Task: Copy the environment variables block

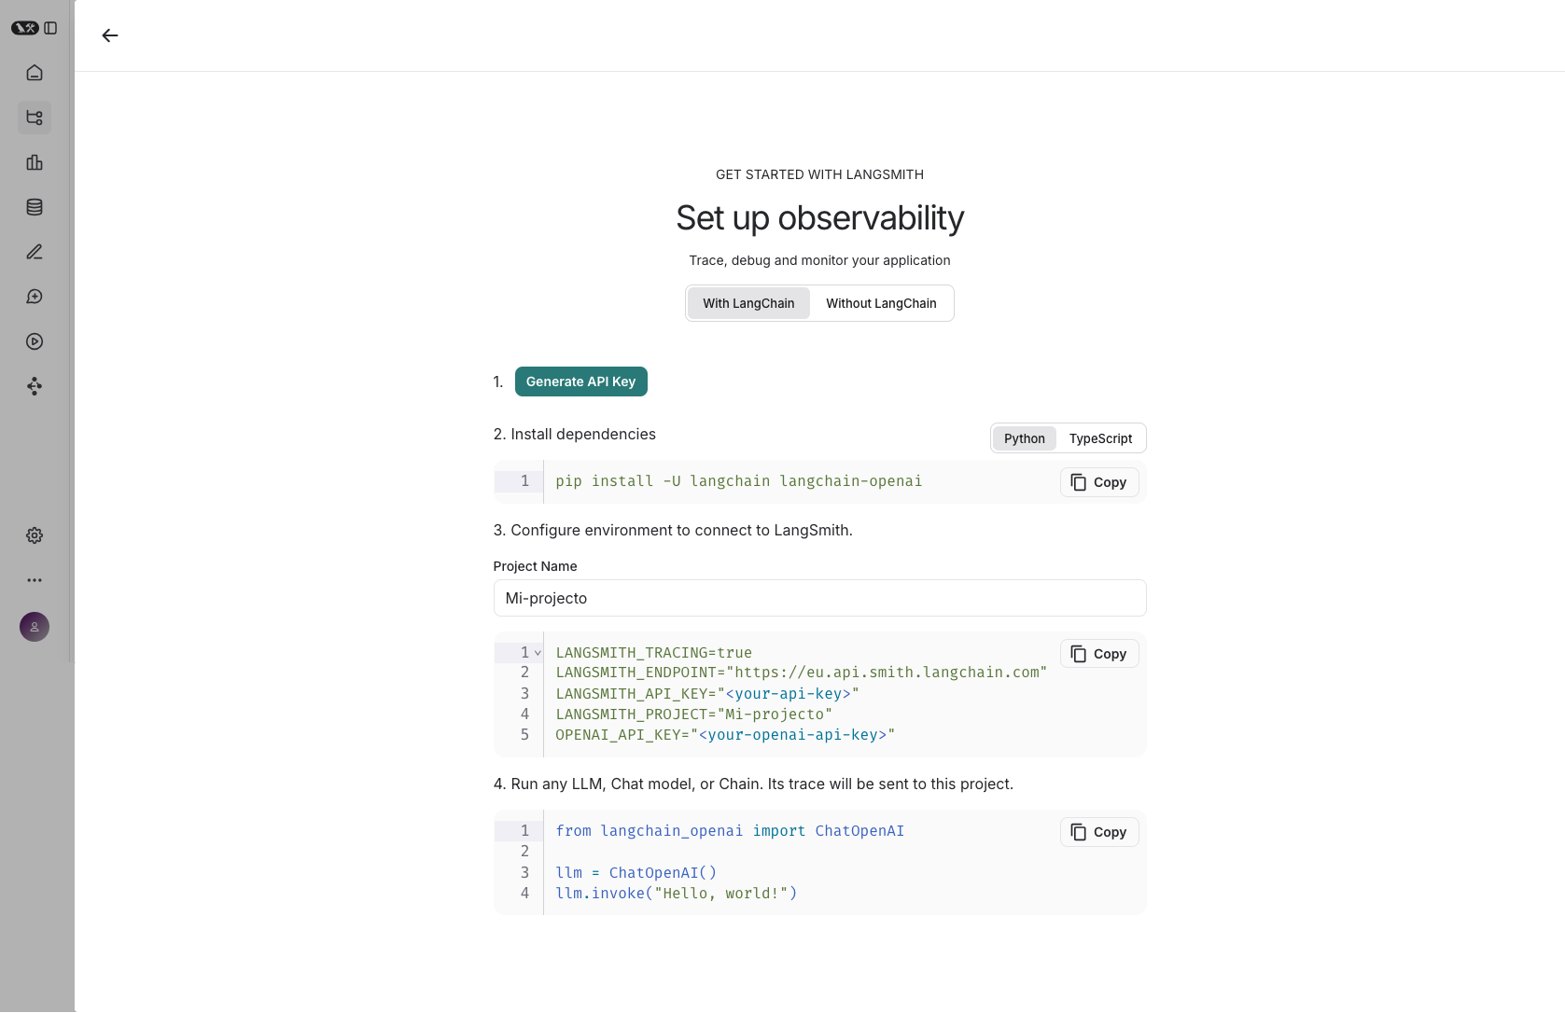Action: (x=1099, y=654)
